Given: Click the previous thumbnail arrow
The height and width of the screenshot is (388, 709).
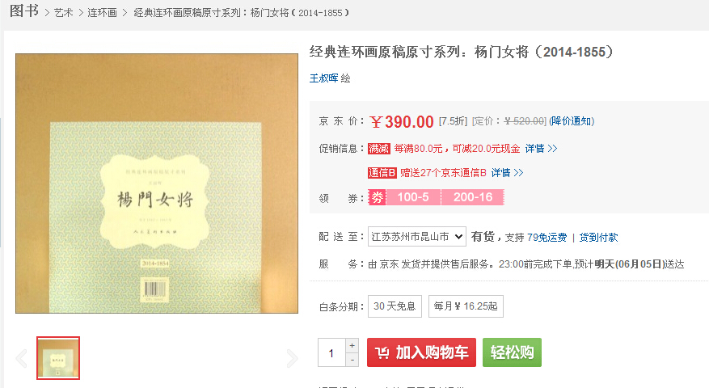Looking at the screenshot, I should coord(21,359).
